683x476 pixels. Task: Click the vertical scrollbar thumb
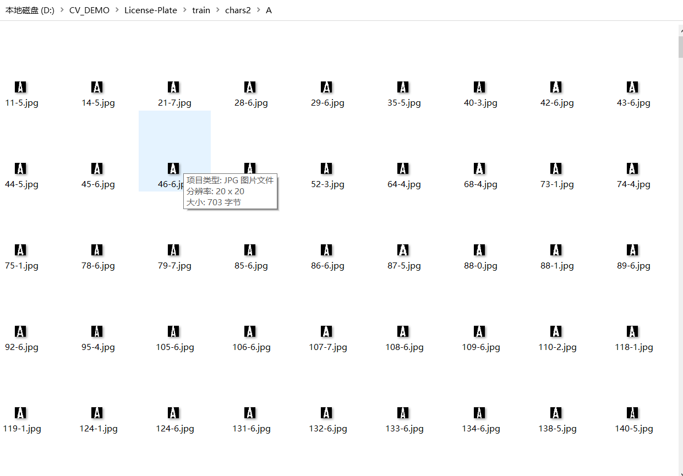pyautogui.click(x=680, y=47)
